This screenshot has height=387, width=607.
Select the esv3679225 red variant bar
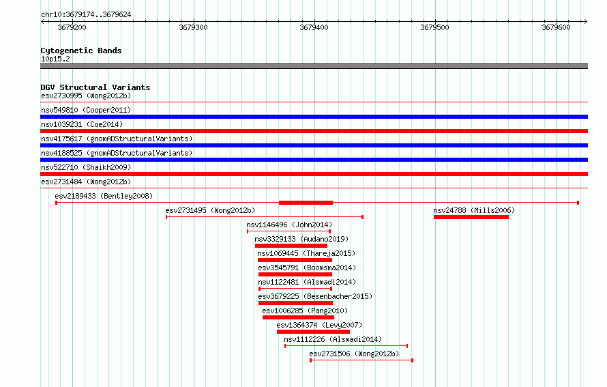(296, 303)
